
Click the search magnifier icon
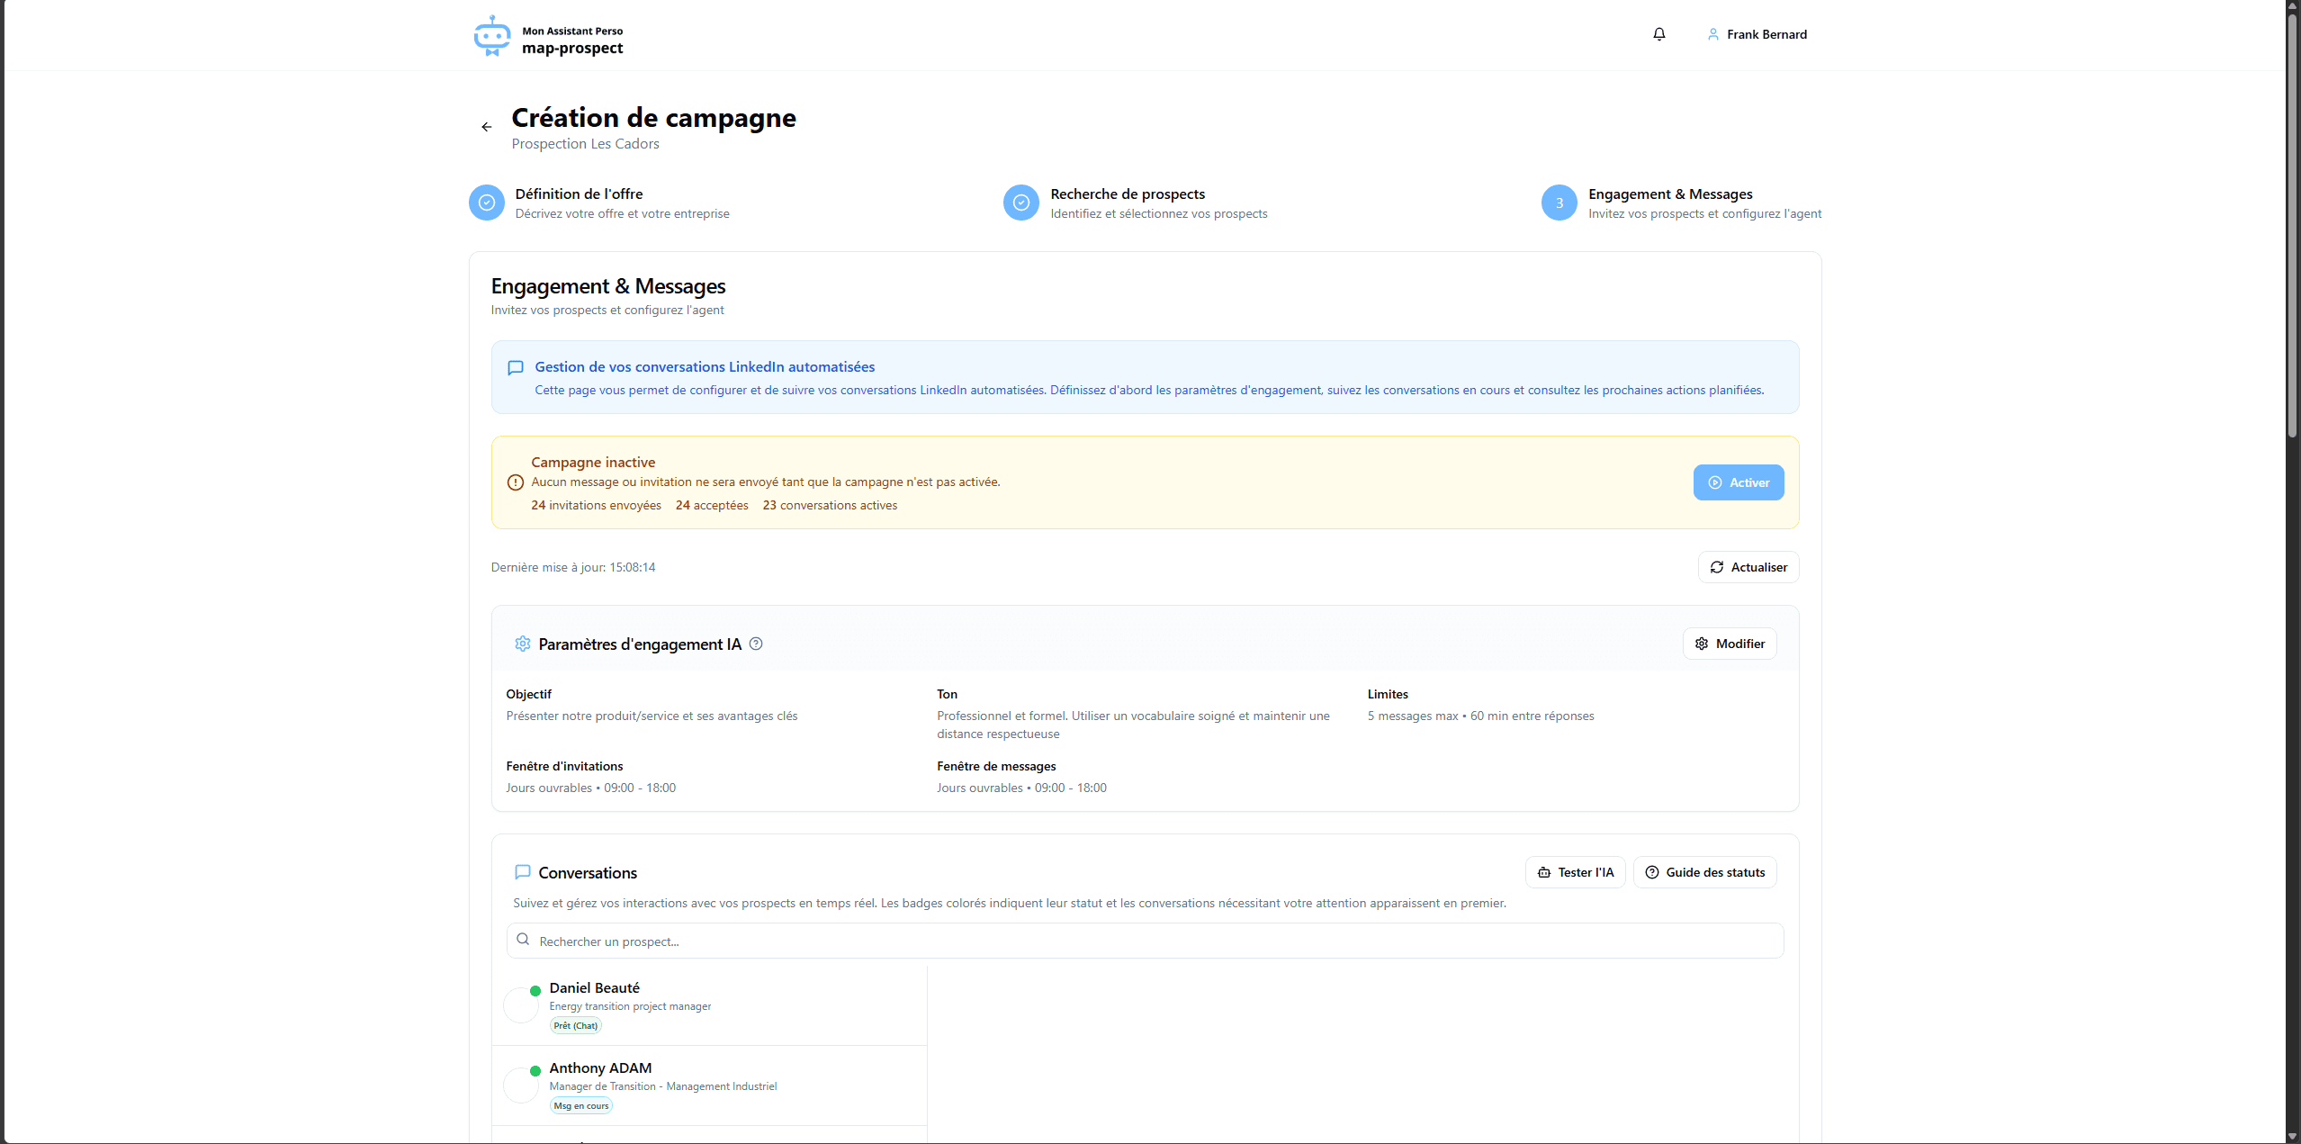[523, 940]
